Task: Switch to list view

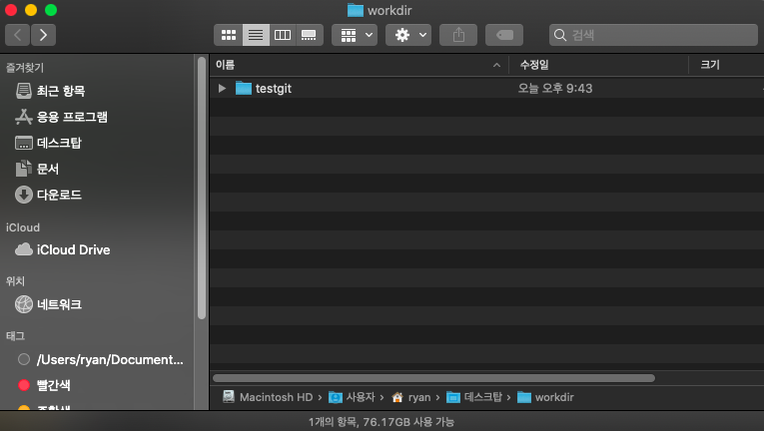Action: coord(256,35)
